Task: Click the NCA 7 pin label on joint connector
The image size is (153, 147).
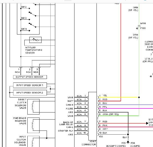Action: (81, 122)
